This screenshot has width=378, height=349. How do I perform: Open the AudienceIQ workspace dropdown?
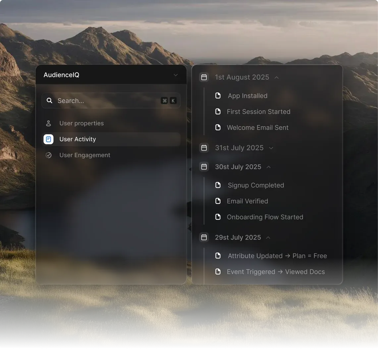coord(176,75)
